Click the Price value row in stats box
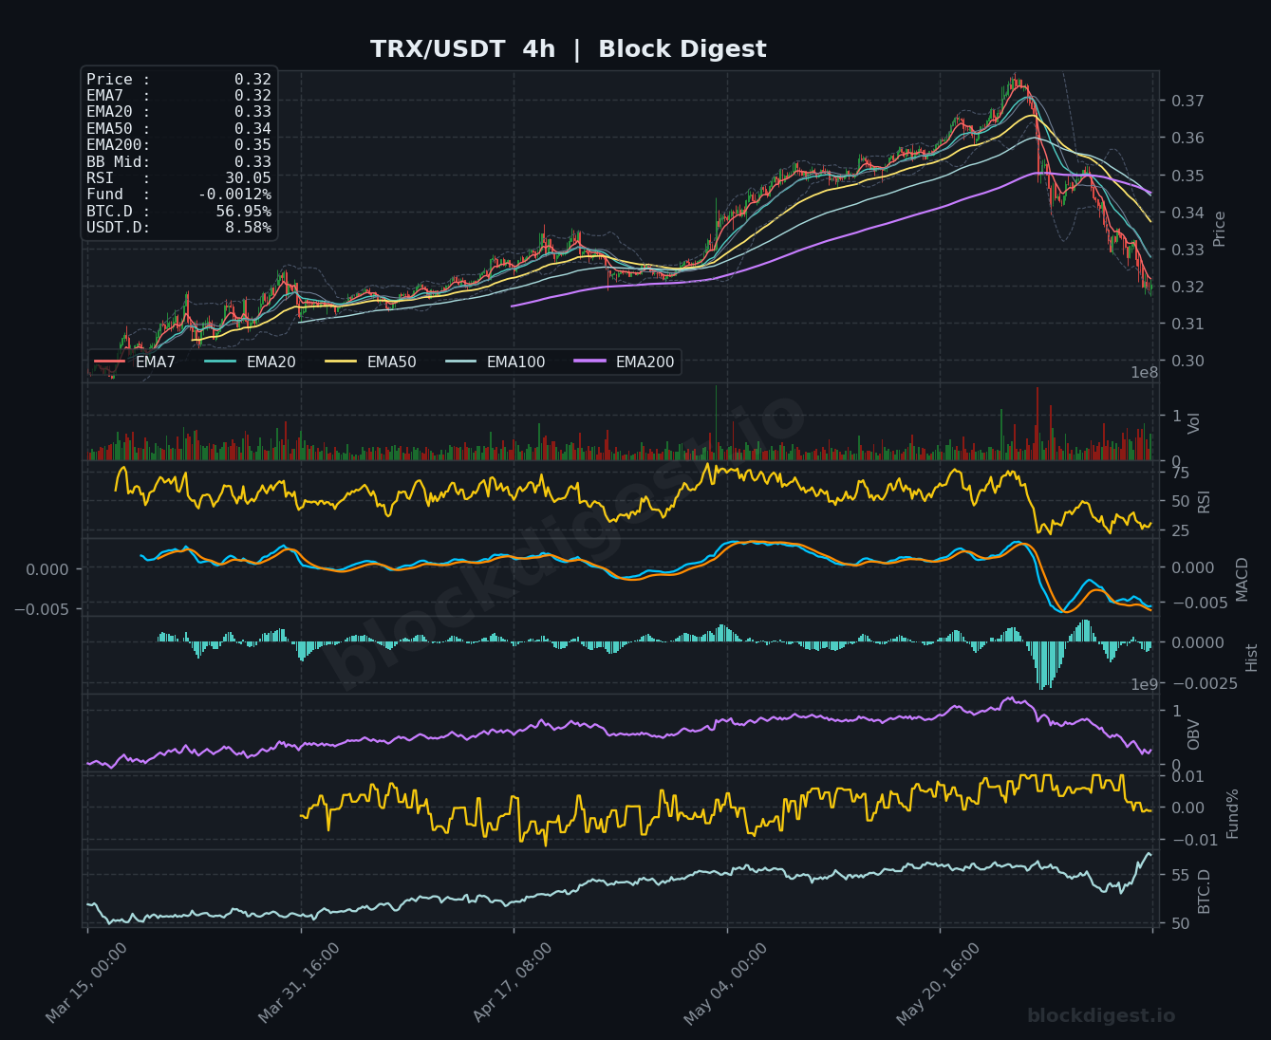Screen dimensions: 1271x1040 [178, 80]
